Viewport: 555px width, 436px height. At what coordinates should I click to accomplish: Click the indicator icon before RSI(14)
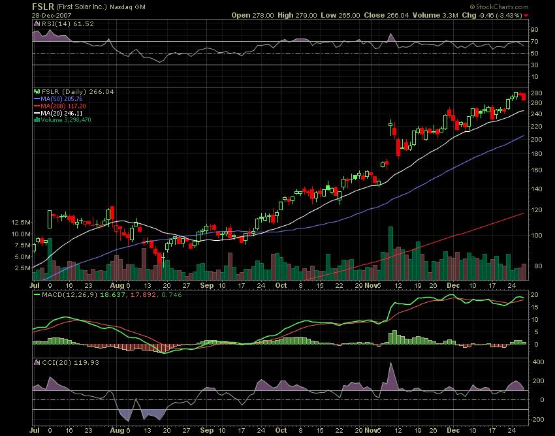37,23
